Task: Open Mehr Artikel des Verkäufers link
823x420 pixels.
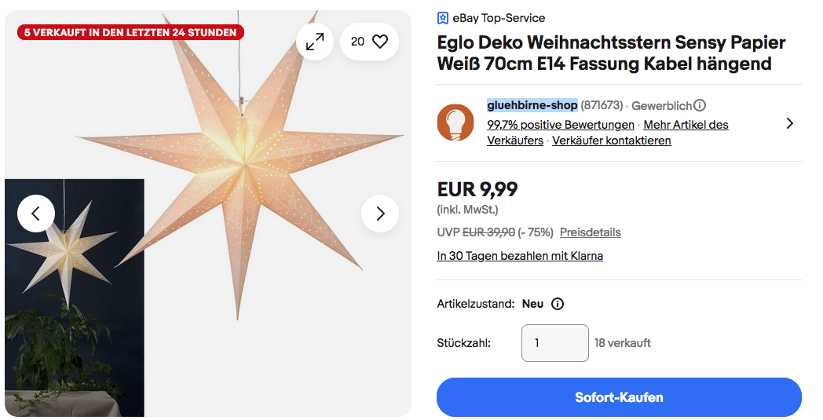Action: coord(686,125)
